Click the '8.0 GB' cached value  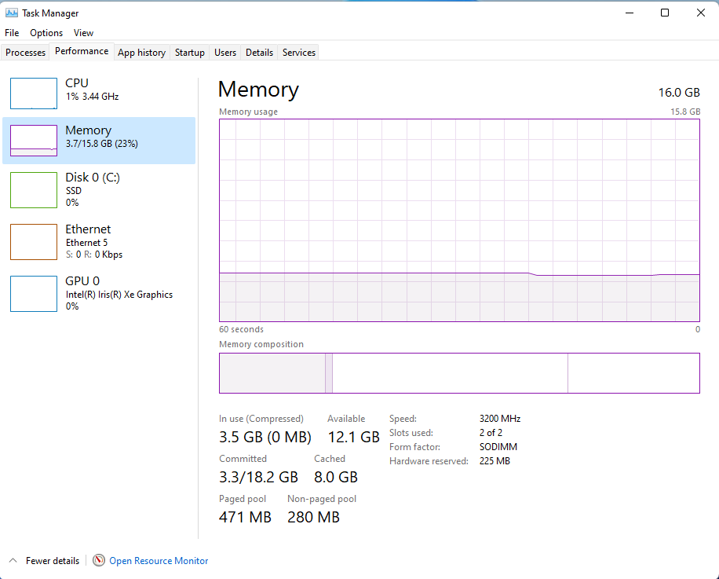pyautogui.click(x=336, y=477)
